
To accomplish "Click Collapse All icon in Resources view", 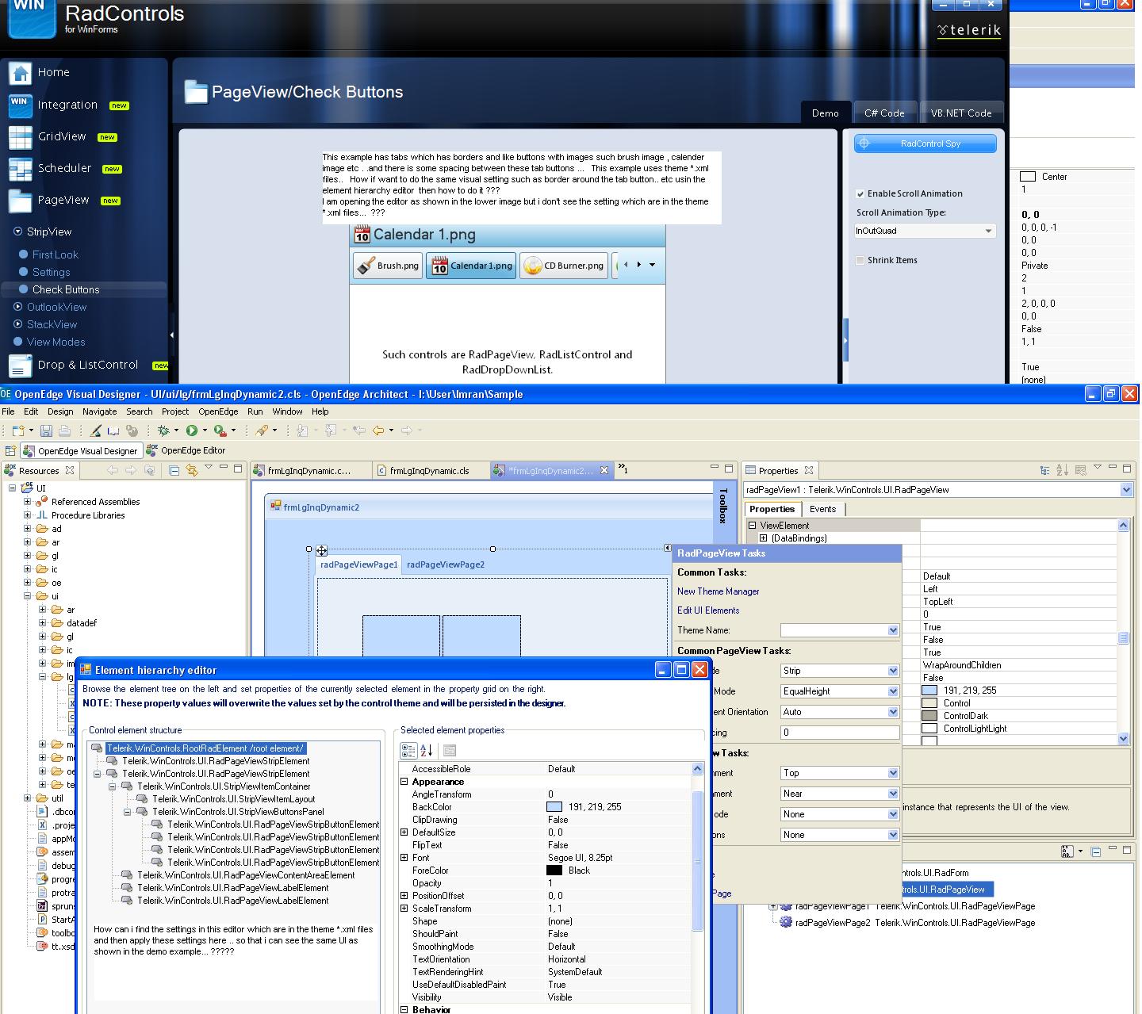I will (174, 470).
